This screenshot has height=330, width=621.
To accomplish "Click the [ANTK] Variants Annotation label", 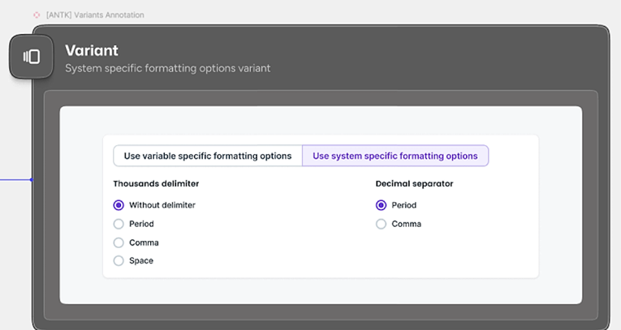I will coord(95,15).
